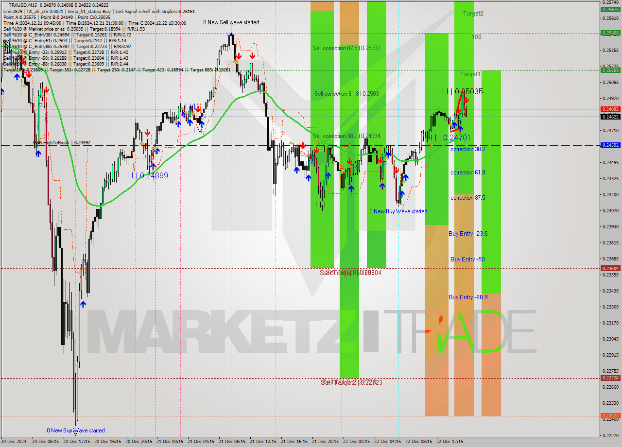Click the 'I I | 0.25035' wave label

click(x=462, y=91)
